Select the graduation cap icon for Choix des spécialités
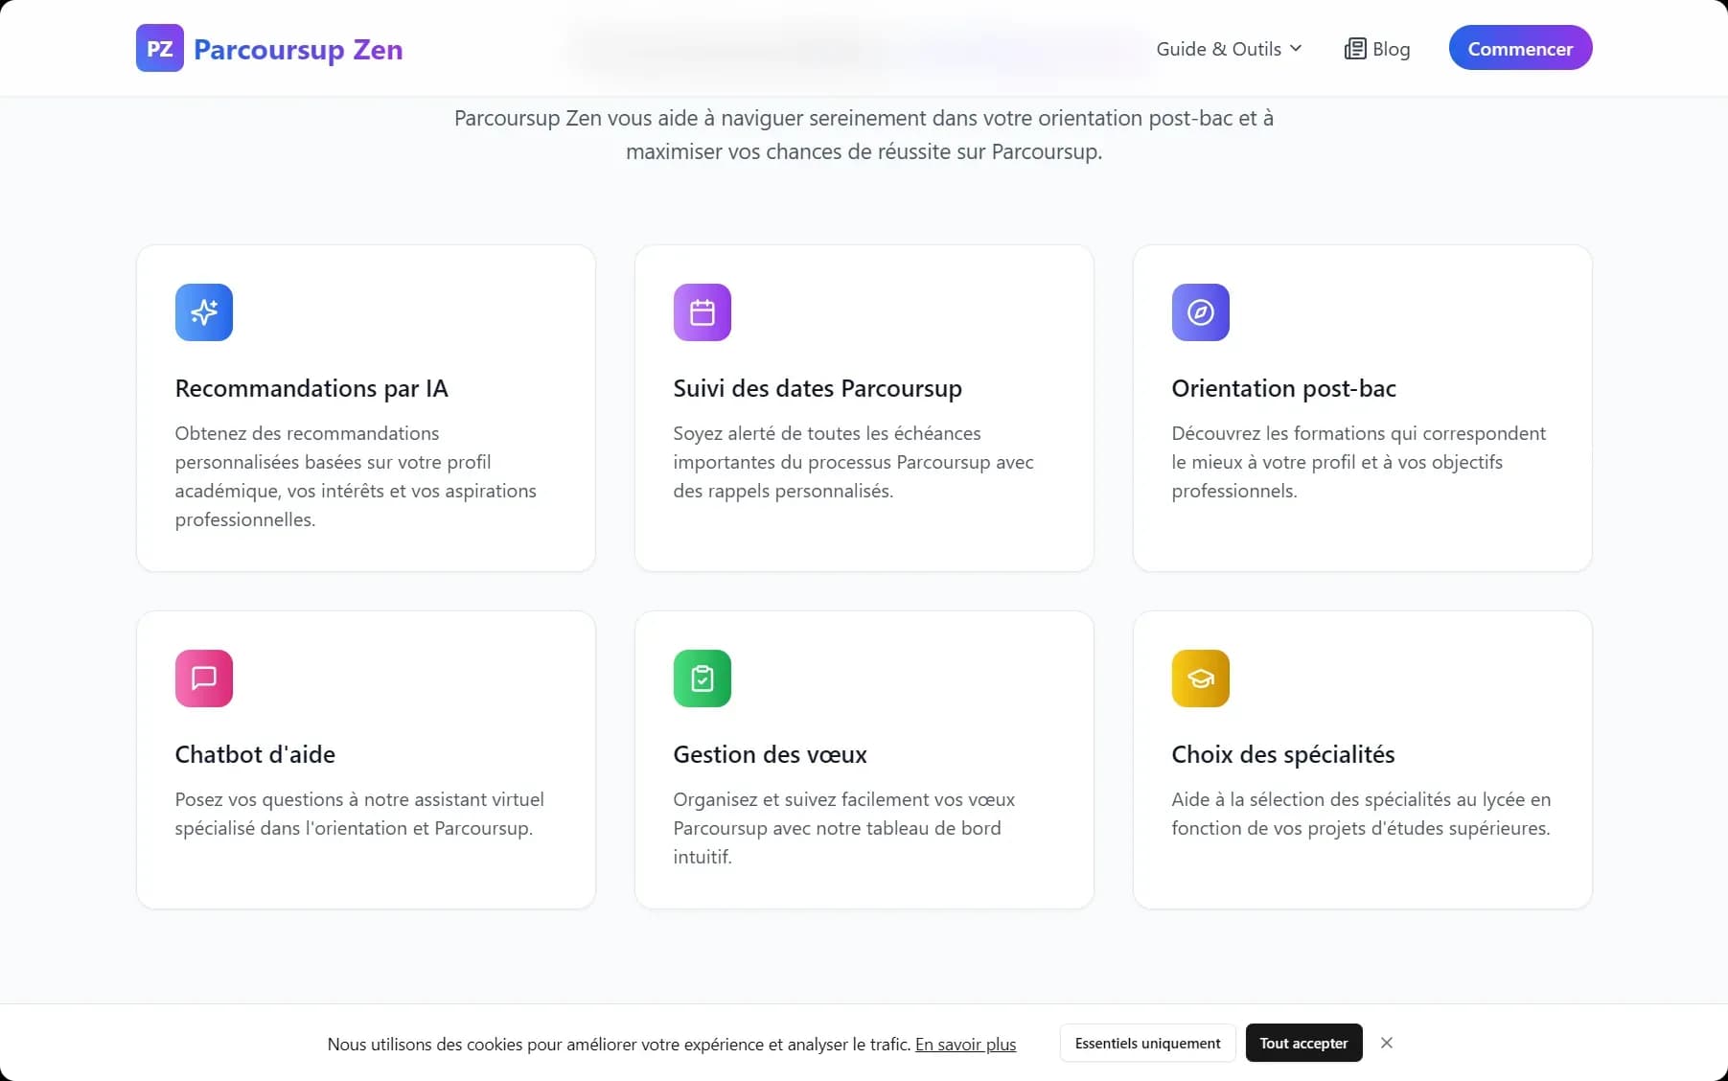The image size is (1728, 1081). click(1200, 678)
